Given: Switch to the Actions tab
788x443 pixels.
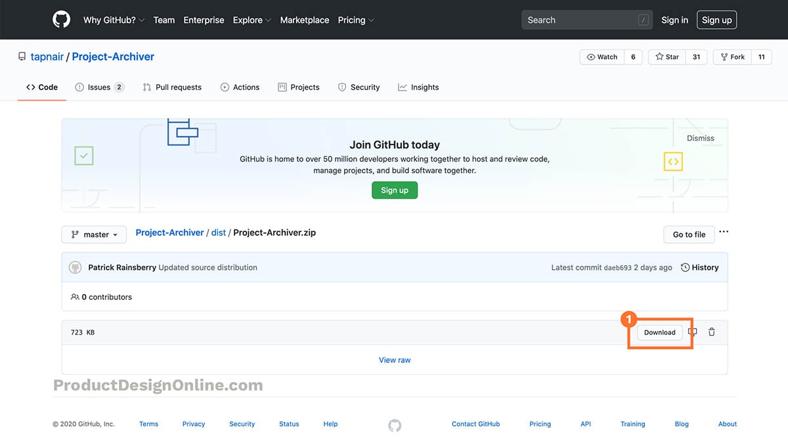Looking at the screenshot, I should click(x=240, y=87).
